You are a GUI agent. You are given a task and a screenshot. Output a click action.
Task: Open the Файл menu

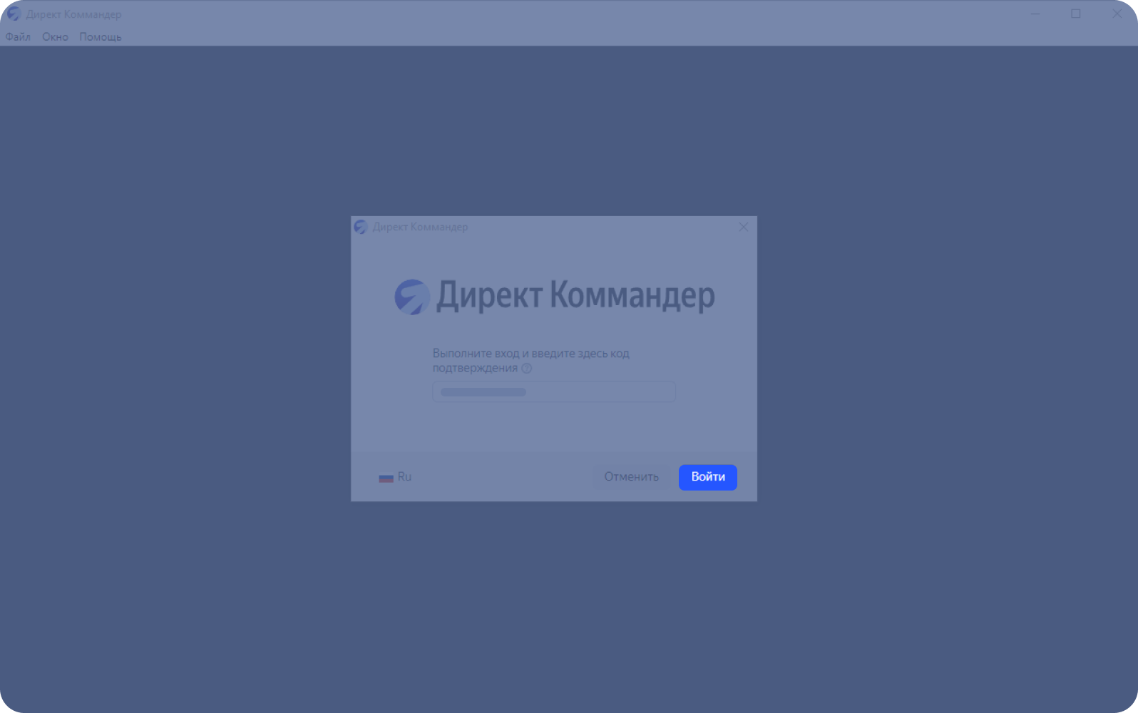click(18, 37)
